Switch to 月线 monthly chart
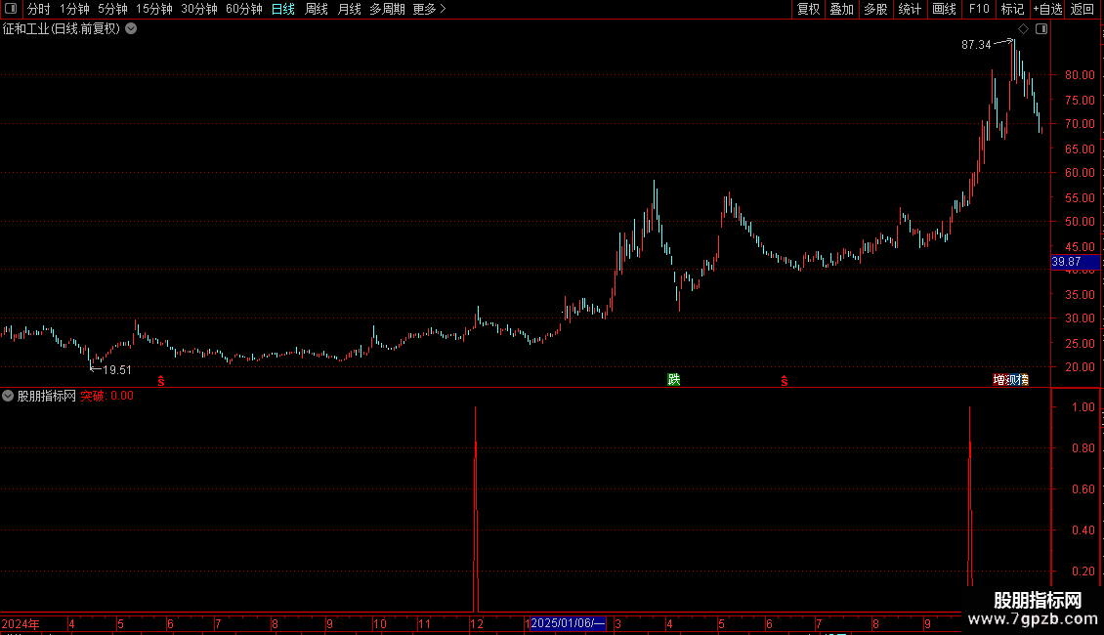The height and width of the screenshot is (635, 1104). [349, 9]
